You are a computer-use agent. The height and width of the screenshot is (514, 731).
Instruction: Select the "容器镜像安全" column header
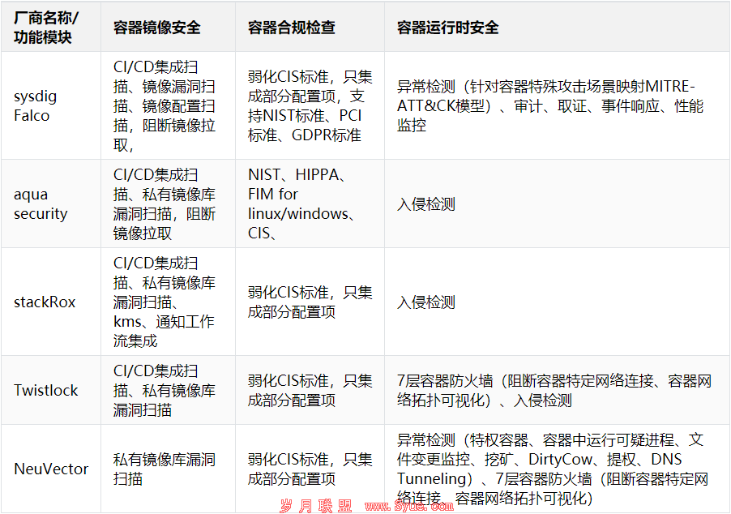click(x=169, y=27)
